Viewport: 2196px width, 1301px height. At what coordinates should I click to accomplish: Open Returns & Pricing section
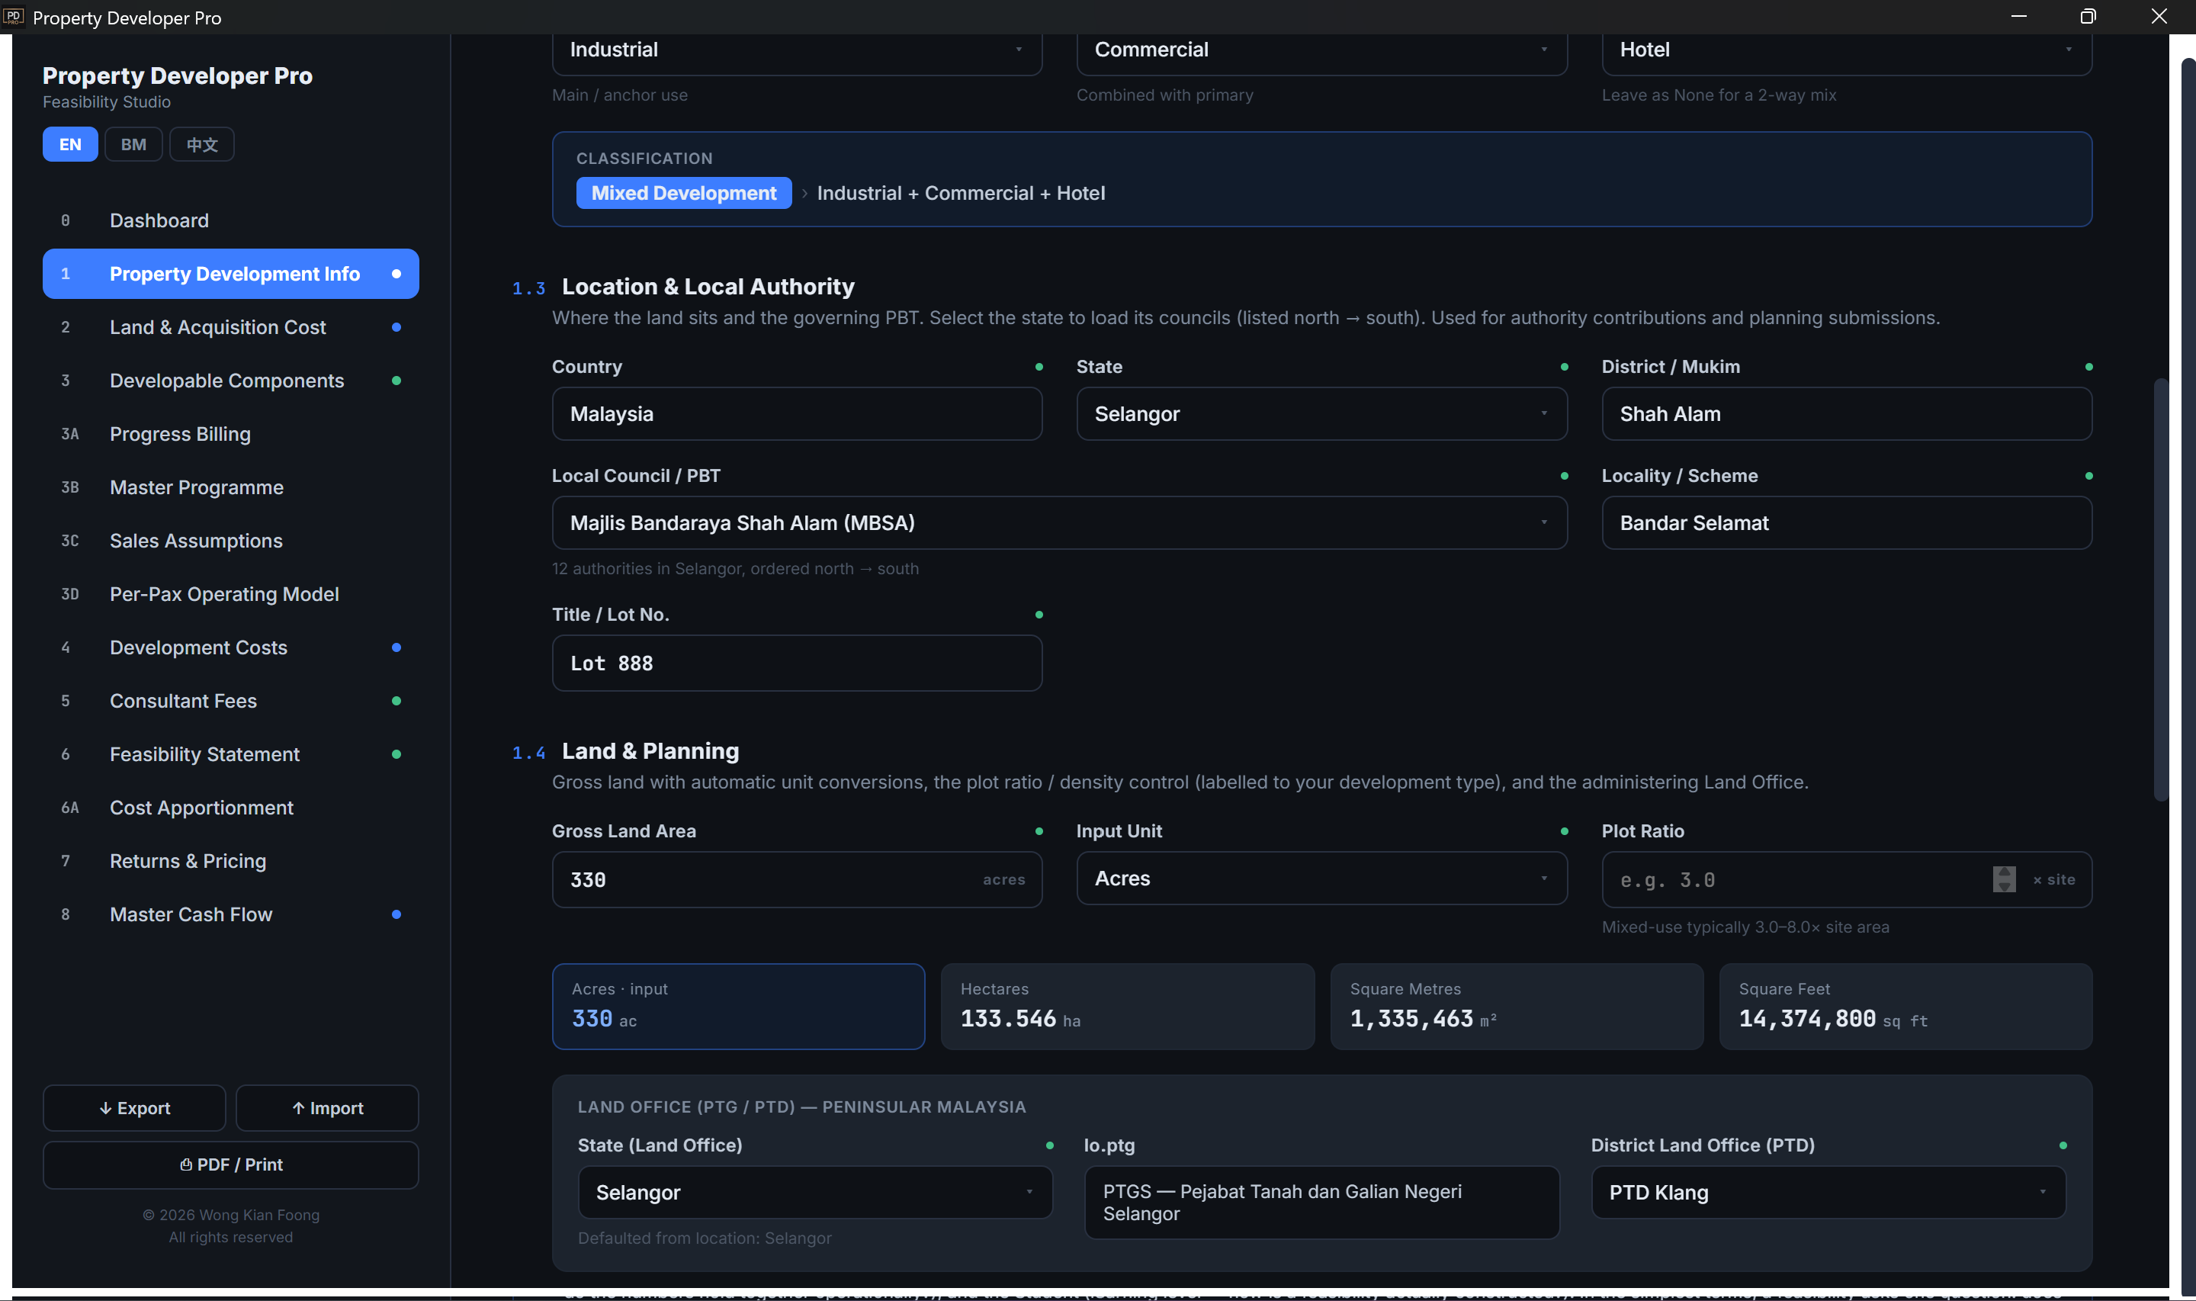coord(230,862)
